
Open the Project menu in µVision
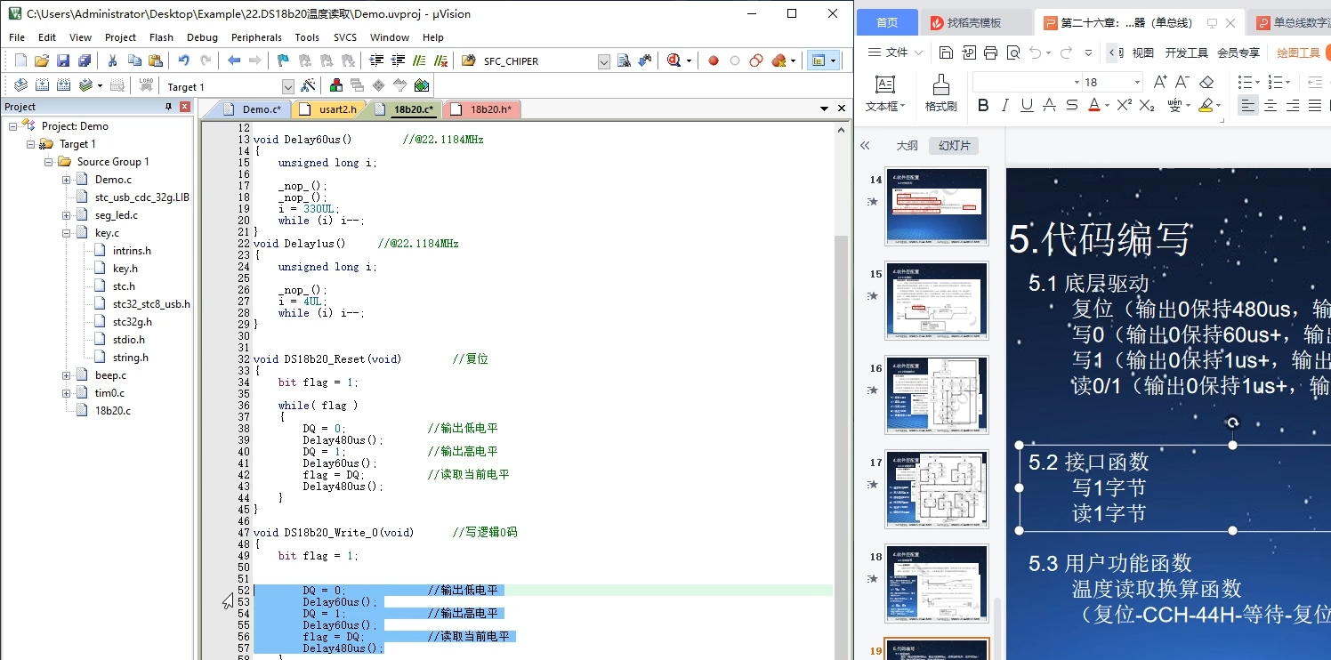[120, 37]
